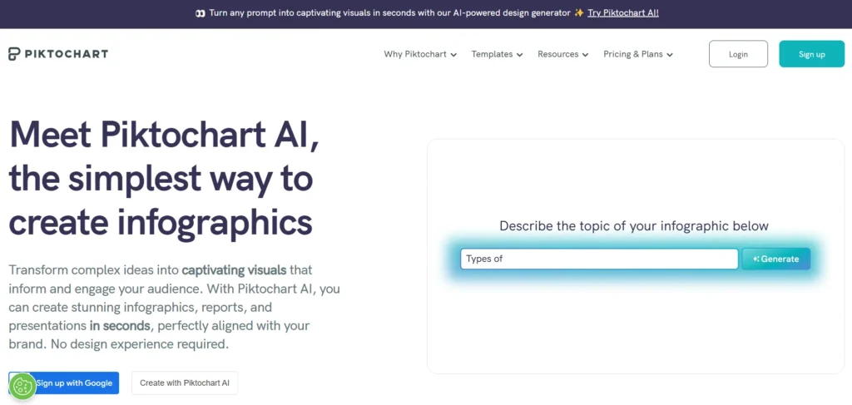Select the Pricing & Plans label
Image resolution: width=852 pixels, height=405 pixels.
(x=633, y=54)
